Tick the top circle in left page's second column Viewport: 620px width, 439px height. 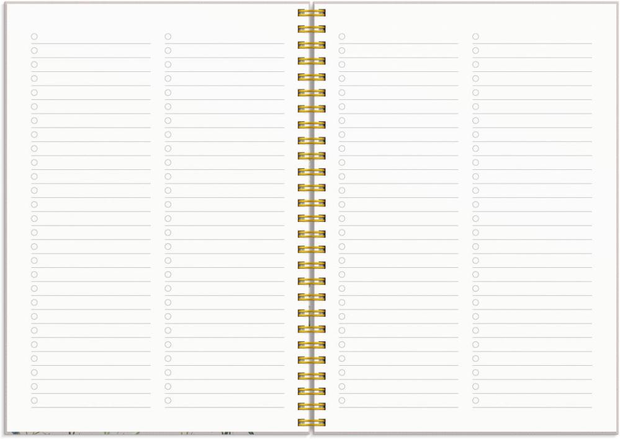click(168, 37)
